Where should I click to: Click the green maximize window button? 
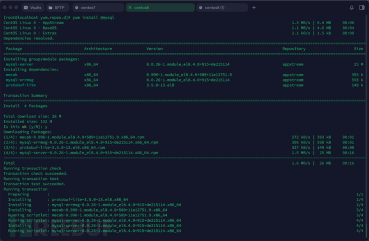point(17,8)
